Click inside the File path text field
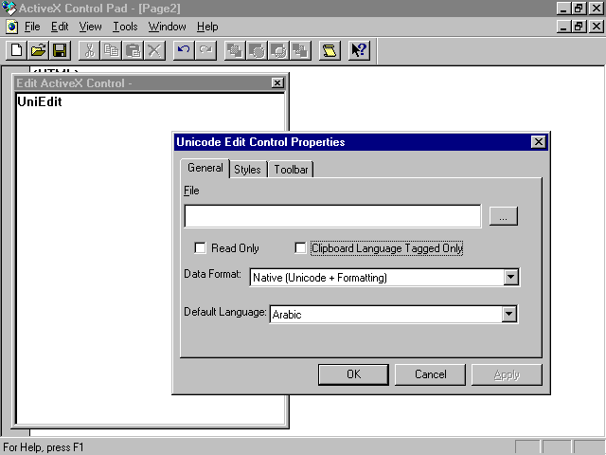The width and height of the screenshot is (606, 455). [332, 217]
